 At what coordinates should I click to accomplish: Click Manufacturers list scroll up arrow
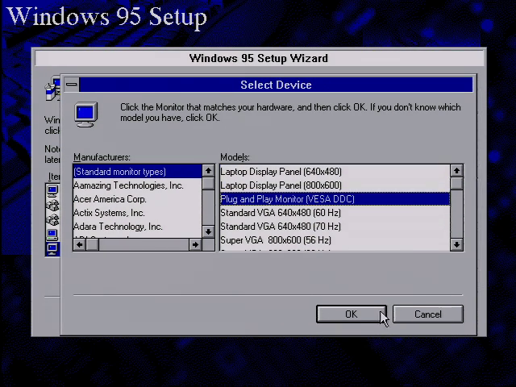208,171
